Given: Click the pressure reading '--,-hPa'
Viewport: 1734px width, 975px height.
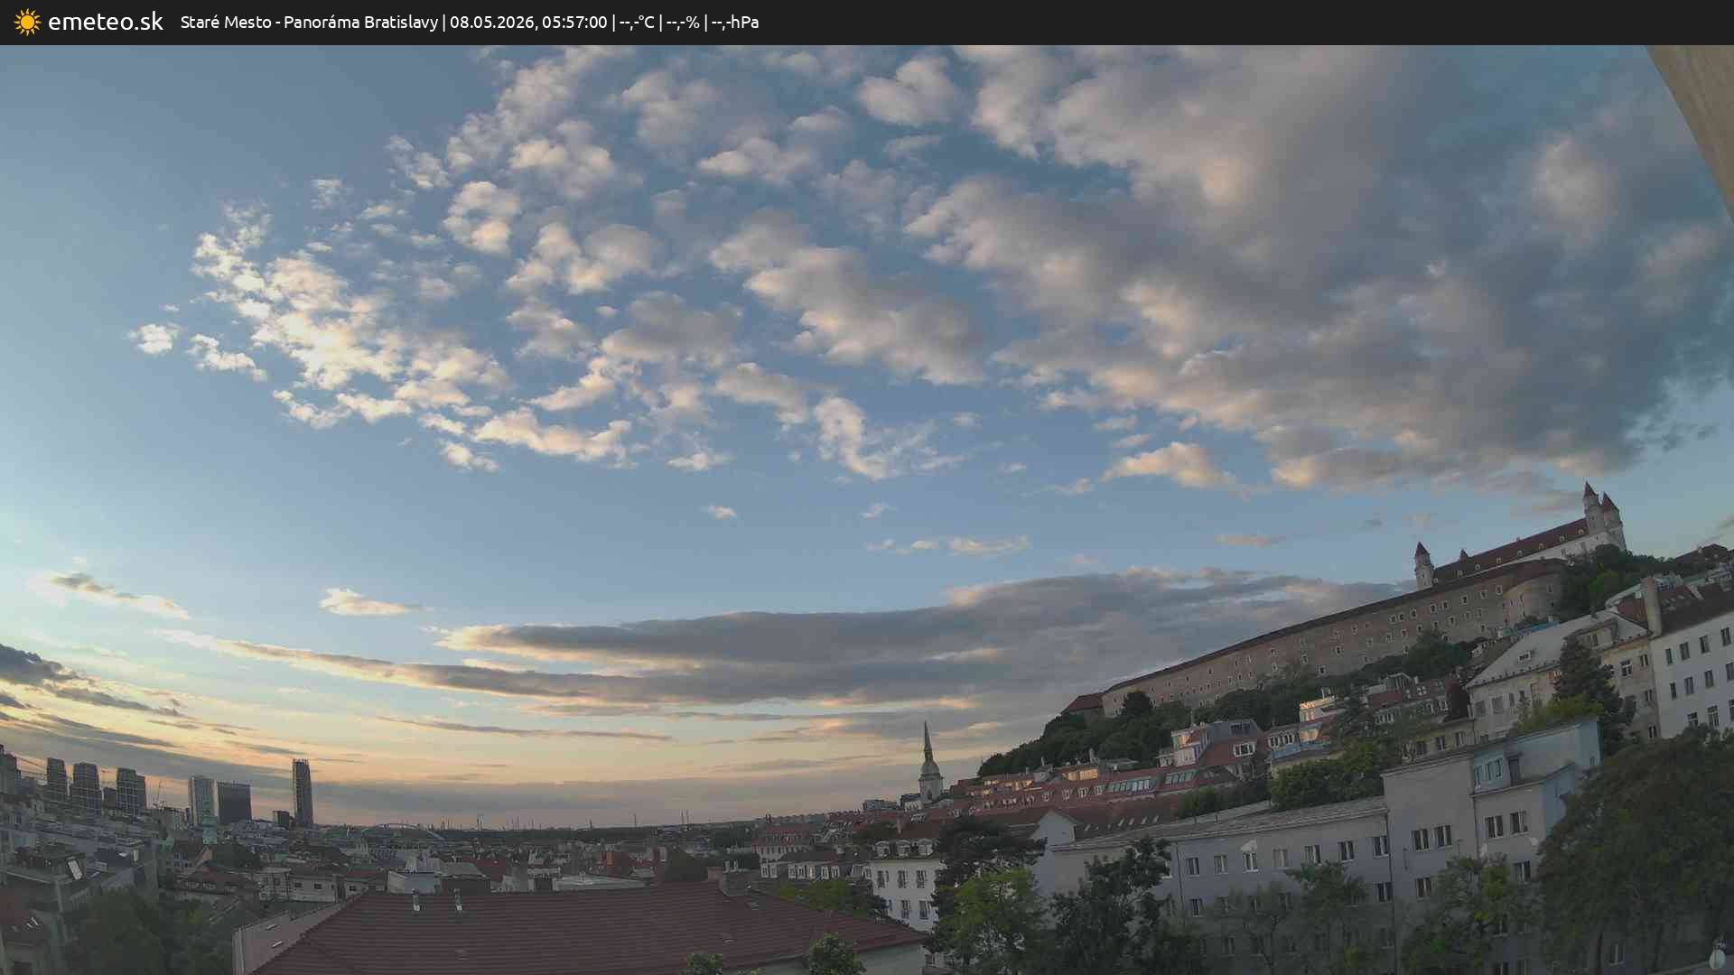Looking at the screenshot, I should (x=735, y=22).
